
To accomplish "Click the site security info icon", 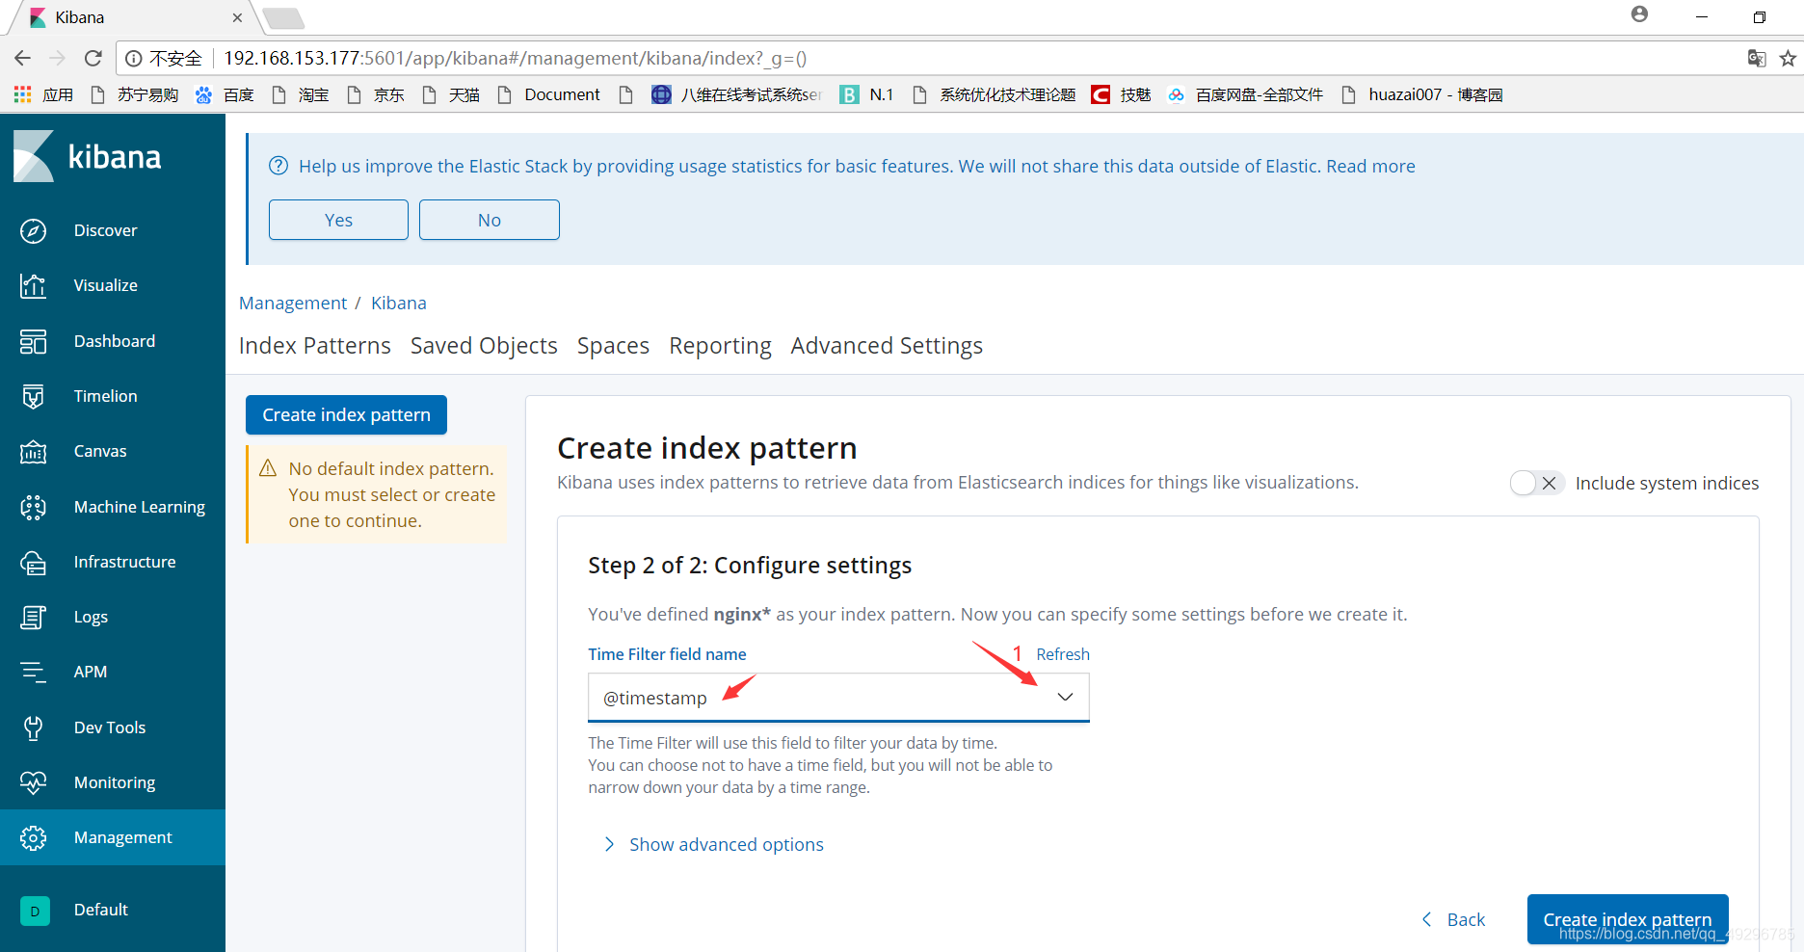I will (x=134, y=58).
